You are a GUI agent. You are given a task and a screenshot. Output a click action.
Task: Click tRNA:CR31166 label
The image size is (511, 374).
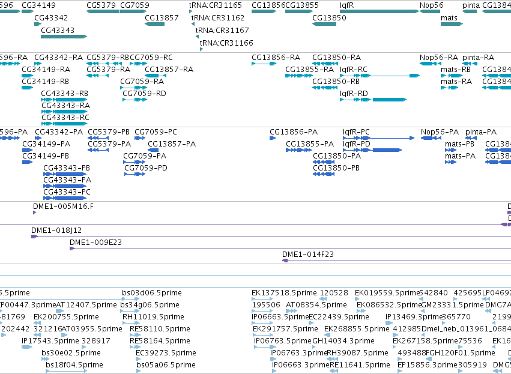click(x=226, y=43)
